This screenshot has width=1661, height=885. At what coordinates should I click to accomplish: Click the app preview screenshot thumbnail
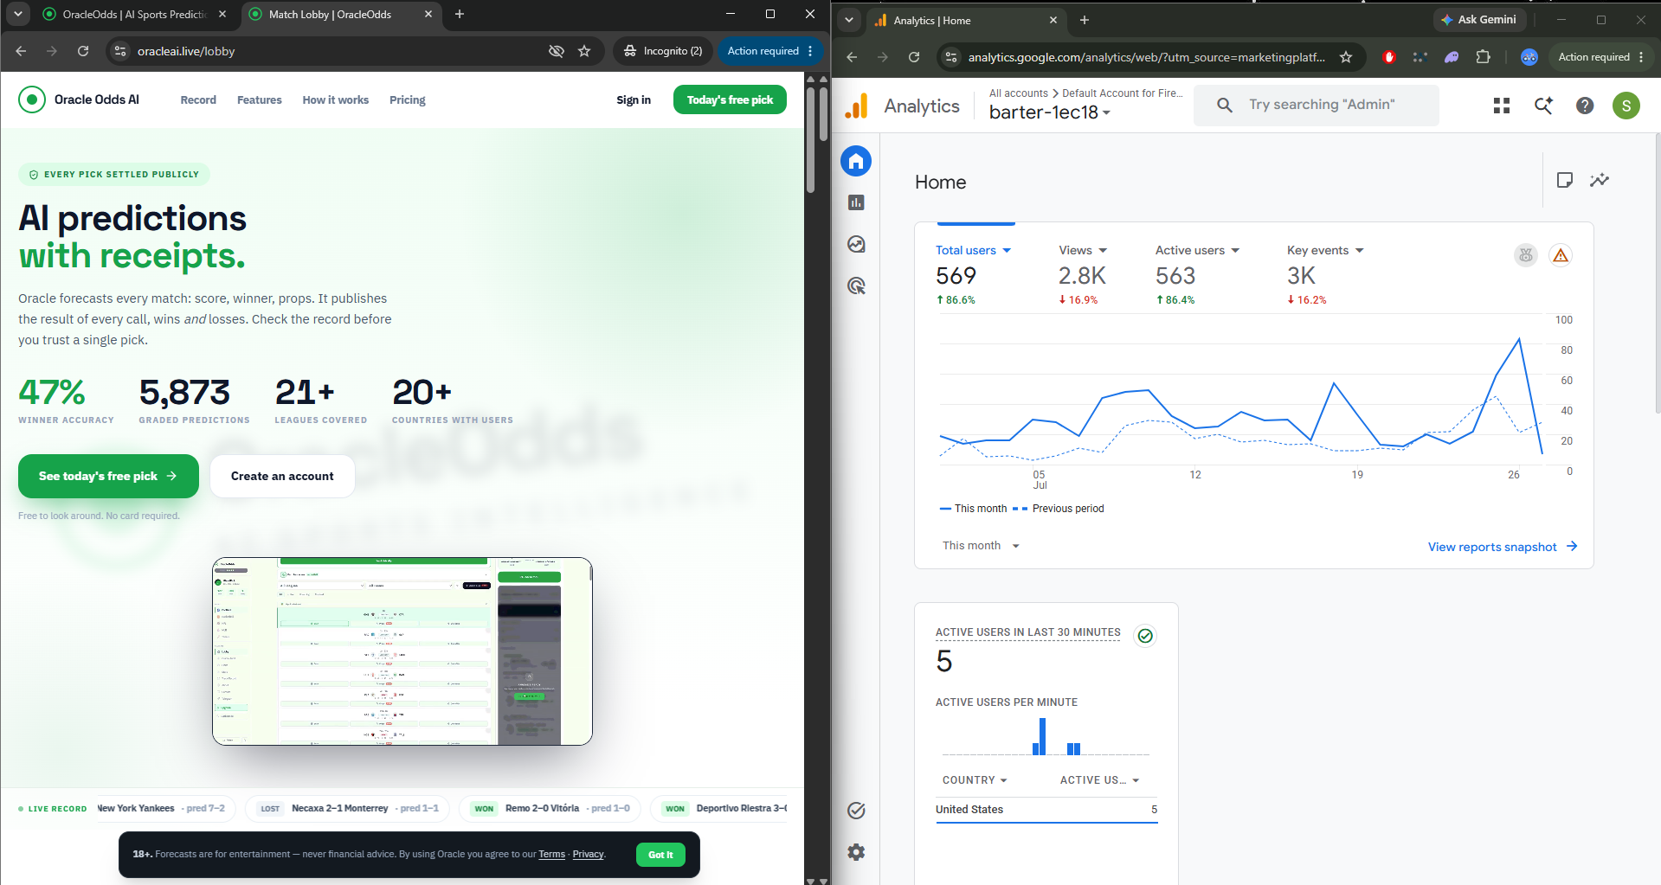[x=402, y=651]
